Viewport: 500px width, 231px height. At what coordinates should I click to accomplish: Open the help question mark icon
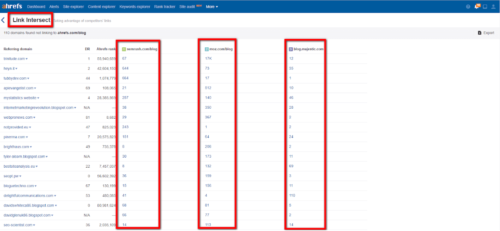[x=468, y=7]
